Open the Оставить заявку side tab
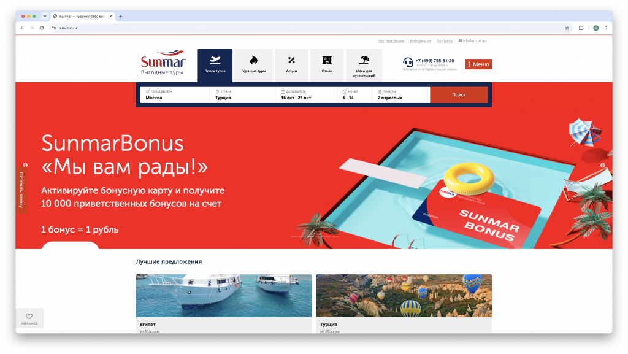The height and width of the screenshot is (354, 628). click(x=21, y=190)
